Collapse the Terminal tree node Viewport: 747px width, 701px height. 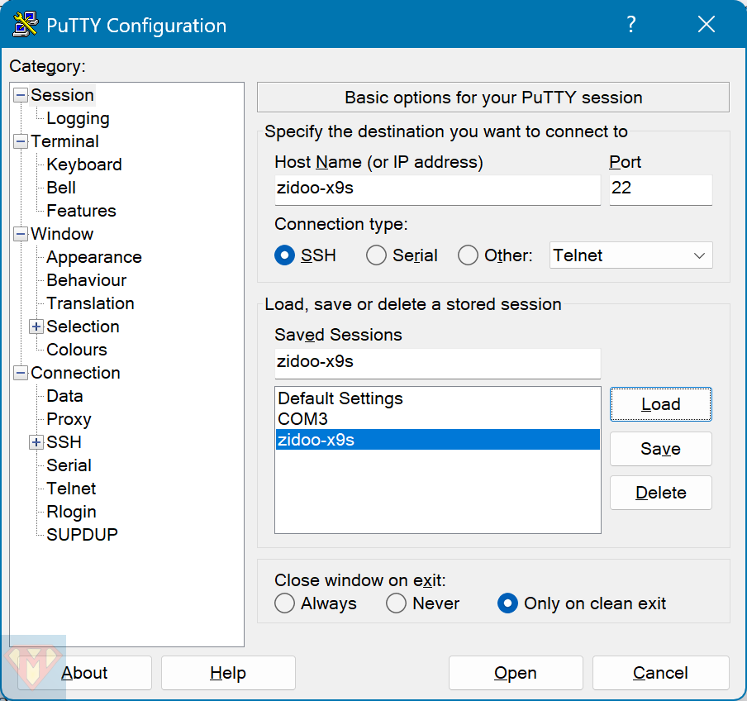click(x=21, y=141)
